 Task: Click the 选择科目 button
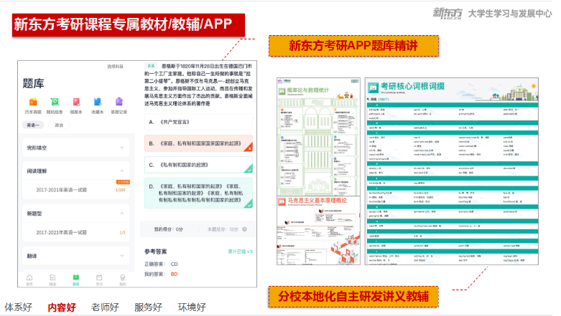coord(115,67)
